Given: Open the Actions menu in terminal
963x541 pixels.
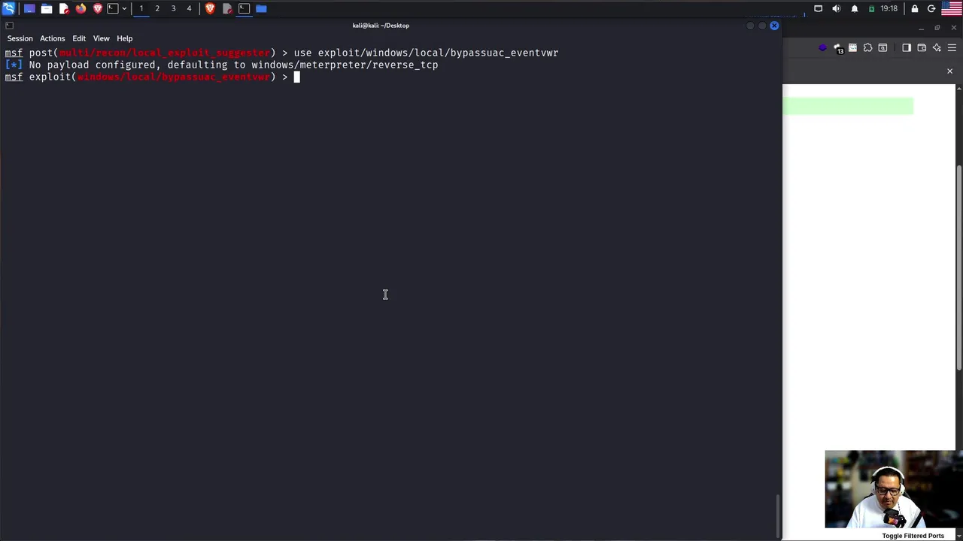Looking at the screenshot, I should (53, 38).
